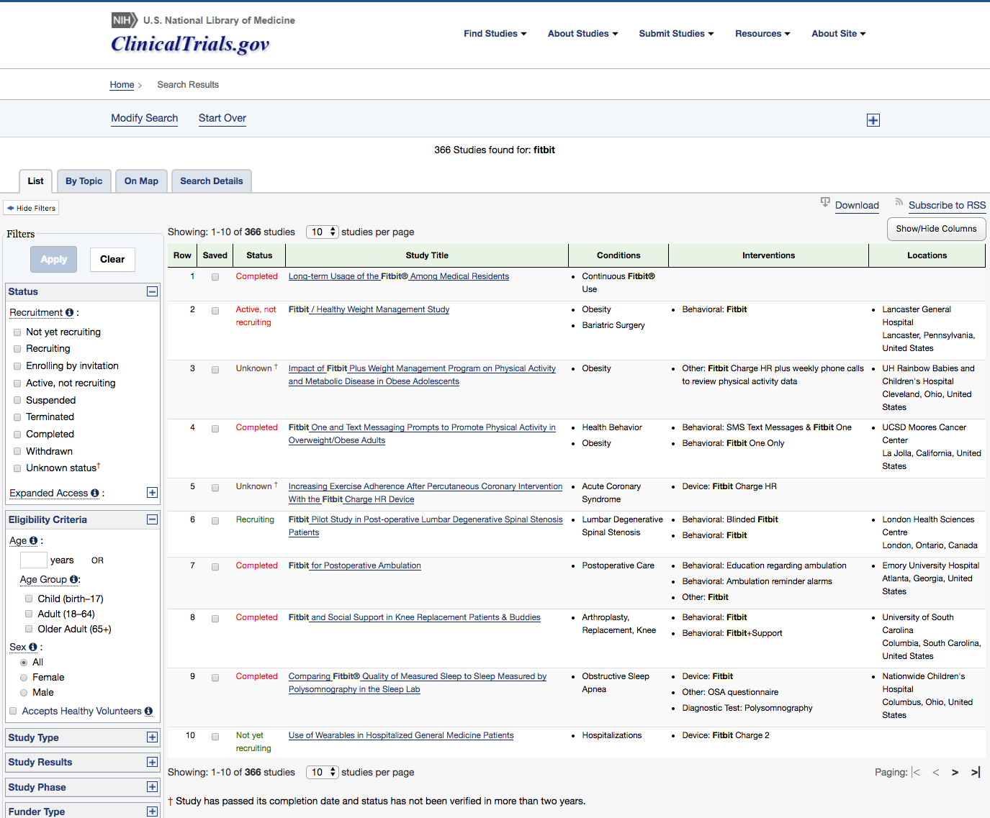990x818 pixels.
Task: Check the Not yet recruiting filter
Action: [x=17, y=332]
